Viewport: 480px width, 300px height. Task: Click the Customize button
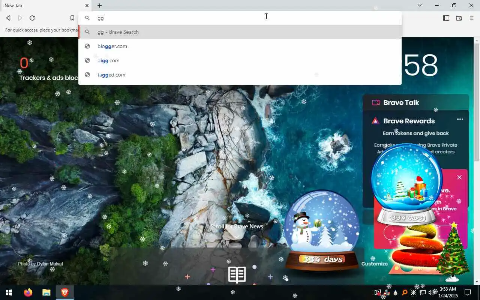[x=374, y=264]
